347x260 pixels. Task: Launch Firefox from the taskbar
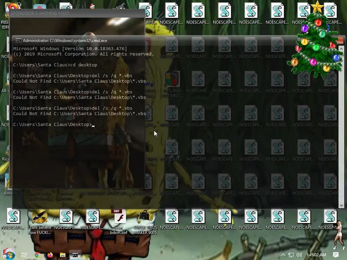(50, 255)
